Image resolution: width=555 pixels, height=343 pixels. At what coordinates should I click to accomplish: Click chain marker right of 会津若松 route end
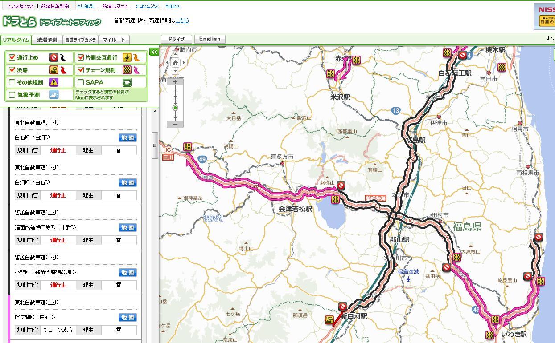pyautogui.click(x=335, y=199)
